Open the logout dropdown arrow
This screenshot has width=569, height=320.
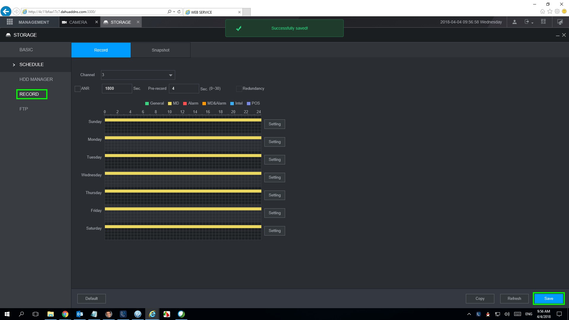532,23
